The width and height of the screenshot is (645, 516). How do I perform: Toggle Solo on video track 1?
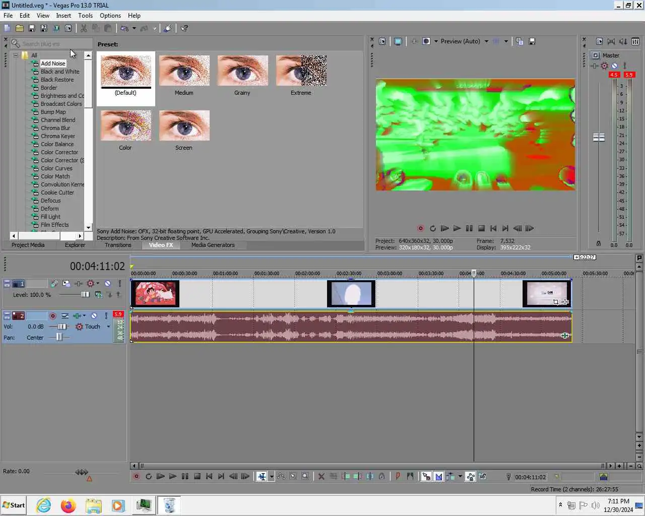[119, 284]
